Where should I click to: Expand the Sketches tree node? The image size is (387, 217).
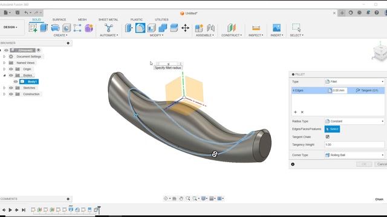coord(4,88)
